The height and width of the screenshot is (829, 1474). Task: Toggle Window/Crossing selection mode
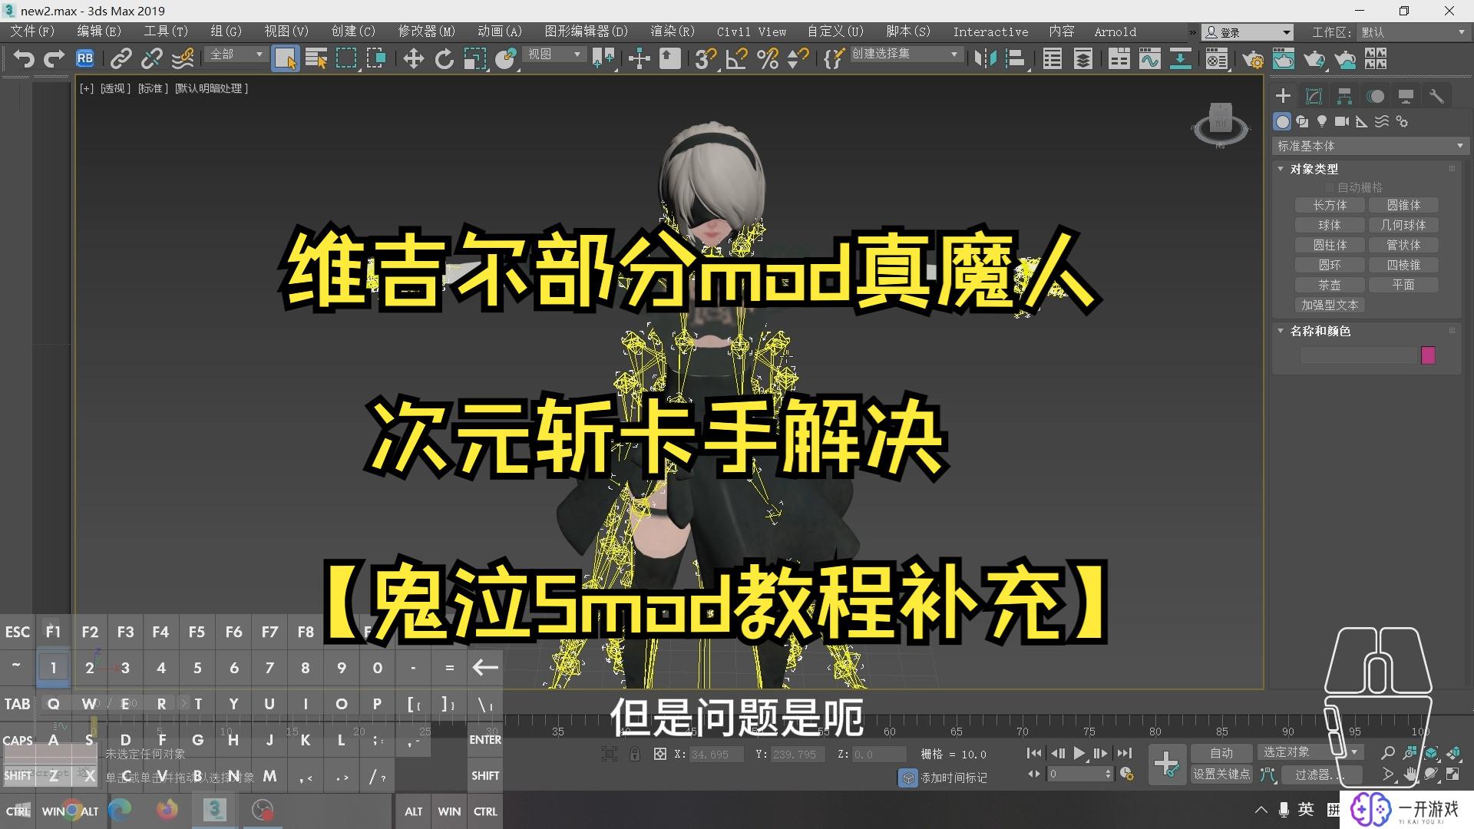(376, 58)
